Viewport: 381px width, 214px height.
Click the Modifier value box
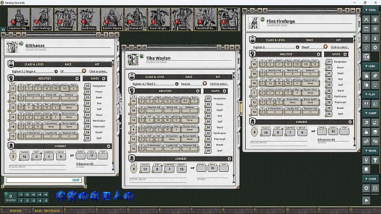[x=11, y=197]
